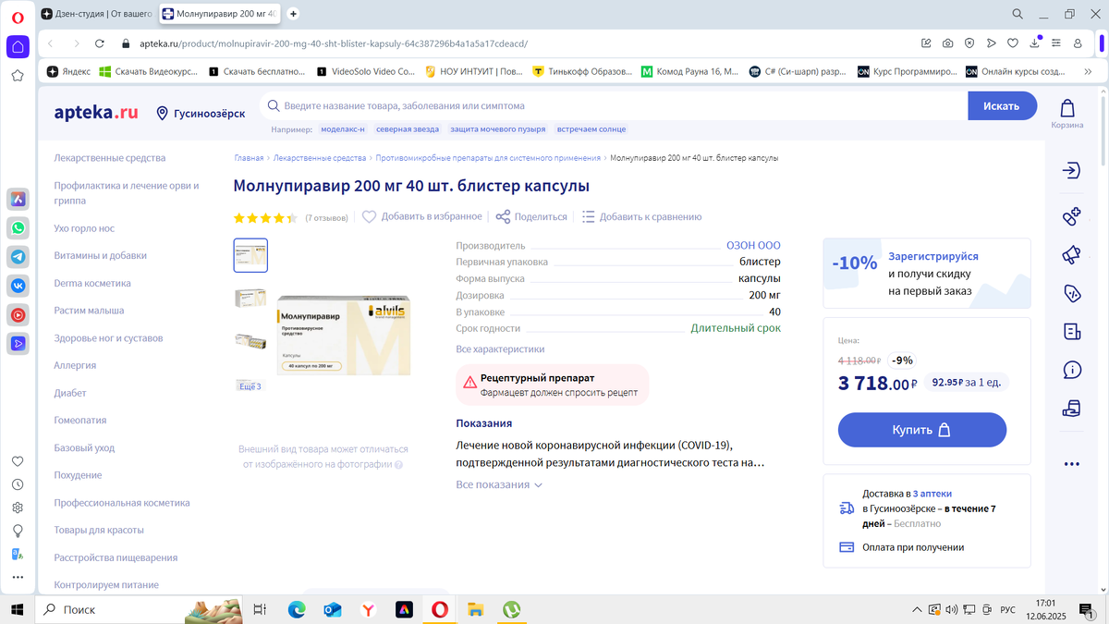Open Диабет category

[x=70, y=393]
